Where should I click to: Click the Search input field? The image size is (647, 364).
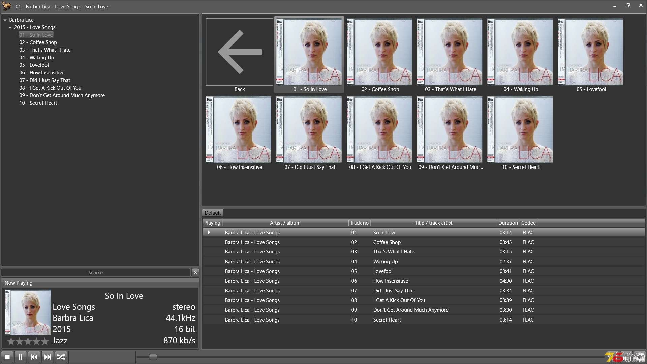pyautogui.click(x=96, y=272)
